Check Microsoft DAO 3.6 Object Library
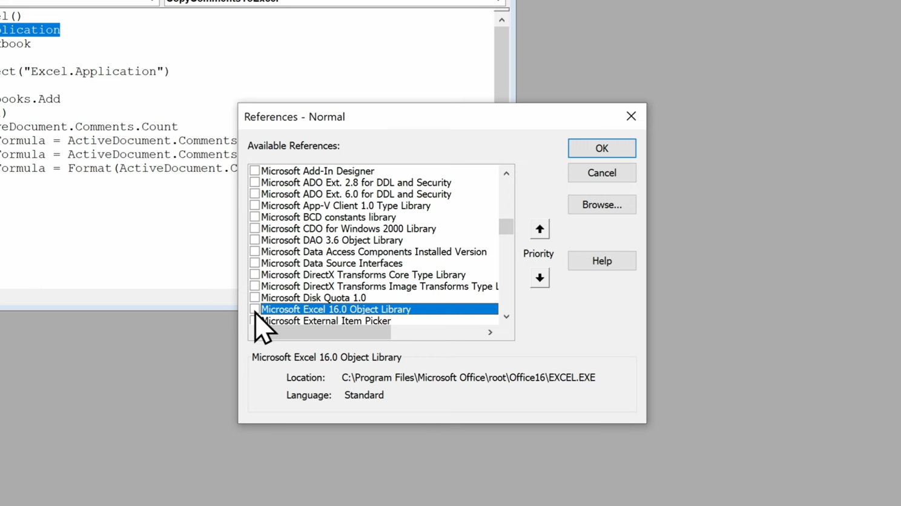The image size is (901, 506). click(x=255, y=240)
